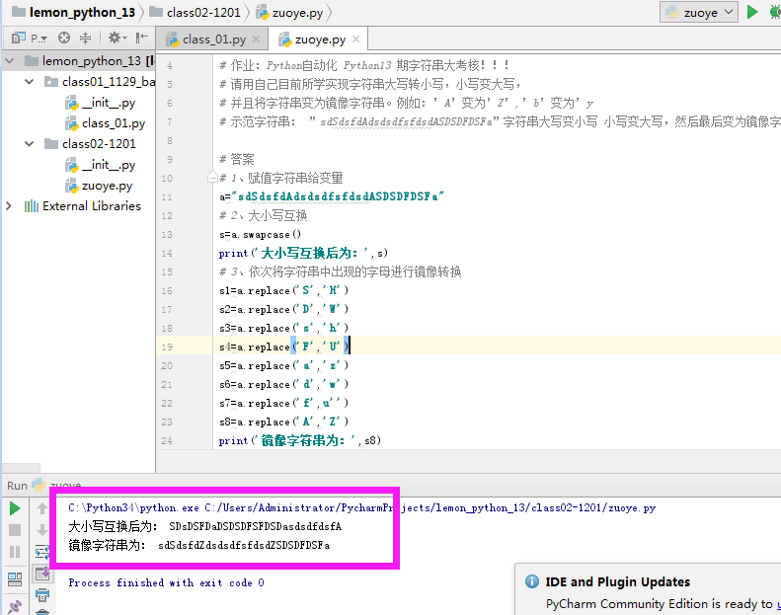Open Project panel gear settings
The width and height of the screenshot is (781, 615).
[x=115, y=38]
